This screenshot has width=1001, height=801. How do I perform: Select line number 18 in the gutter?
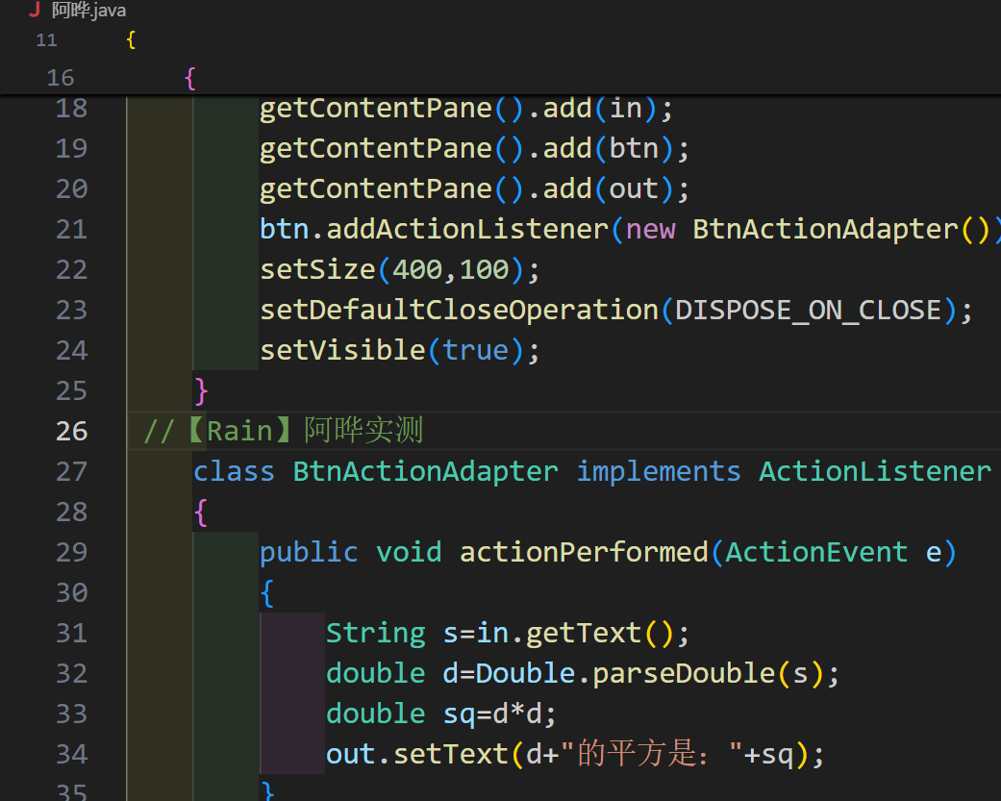[71, 109]
